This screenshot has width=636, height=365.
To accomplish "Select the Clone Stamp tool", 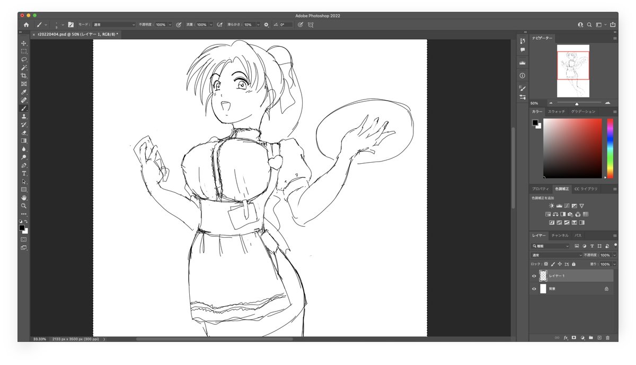I will (x=24, y=117).
